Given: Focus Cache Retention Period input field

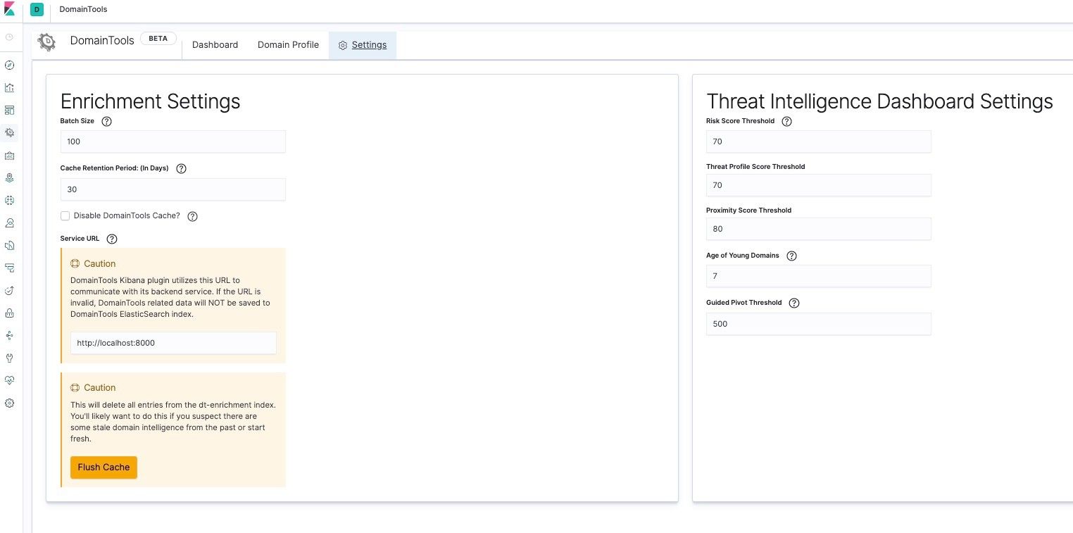Looking at the screenshot, I should (173, 189).
